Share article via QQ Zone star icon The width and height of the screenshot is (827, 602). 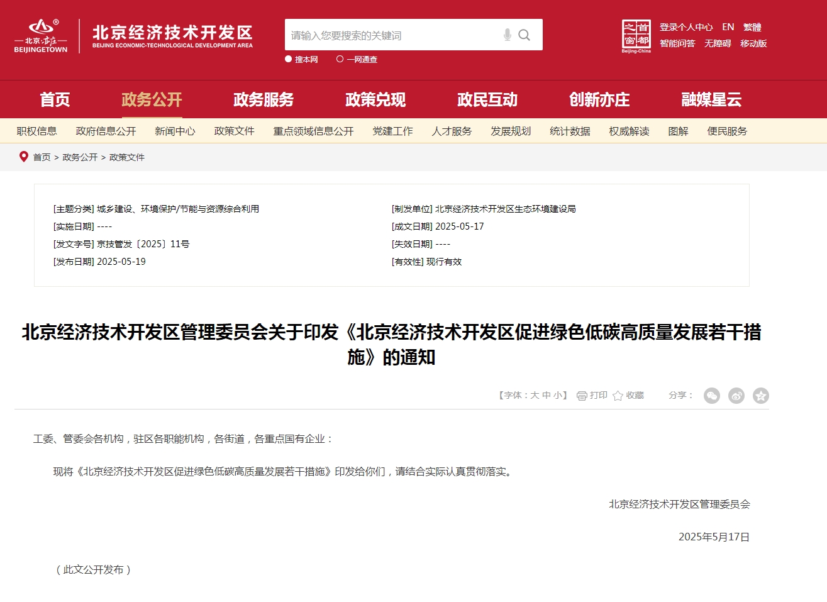click(760, 396)
